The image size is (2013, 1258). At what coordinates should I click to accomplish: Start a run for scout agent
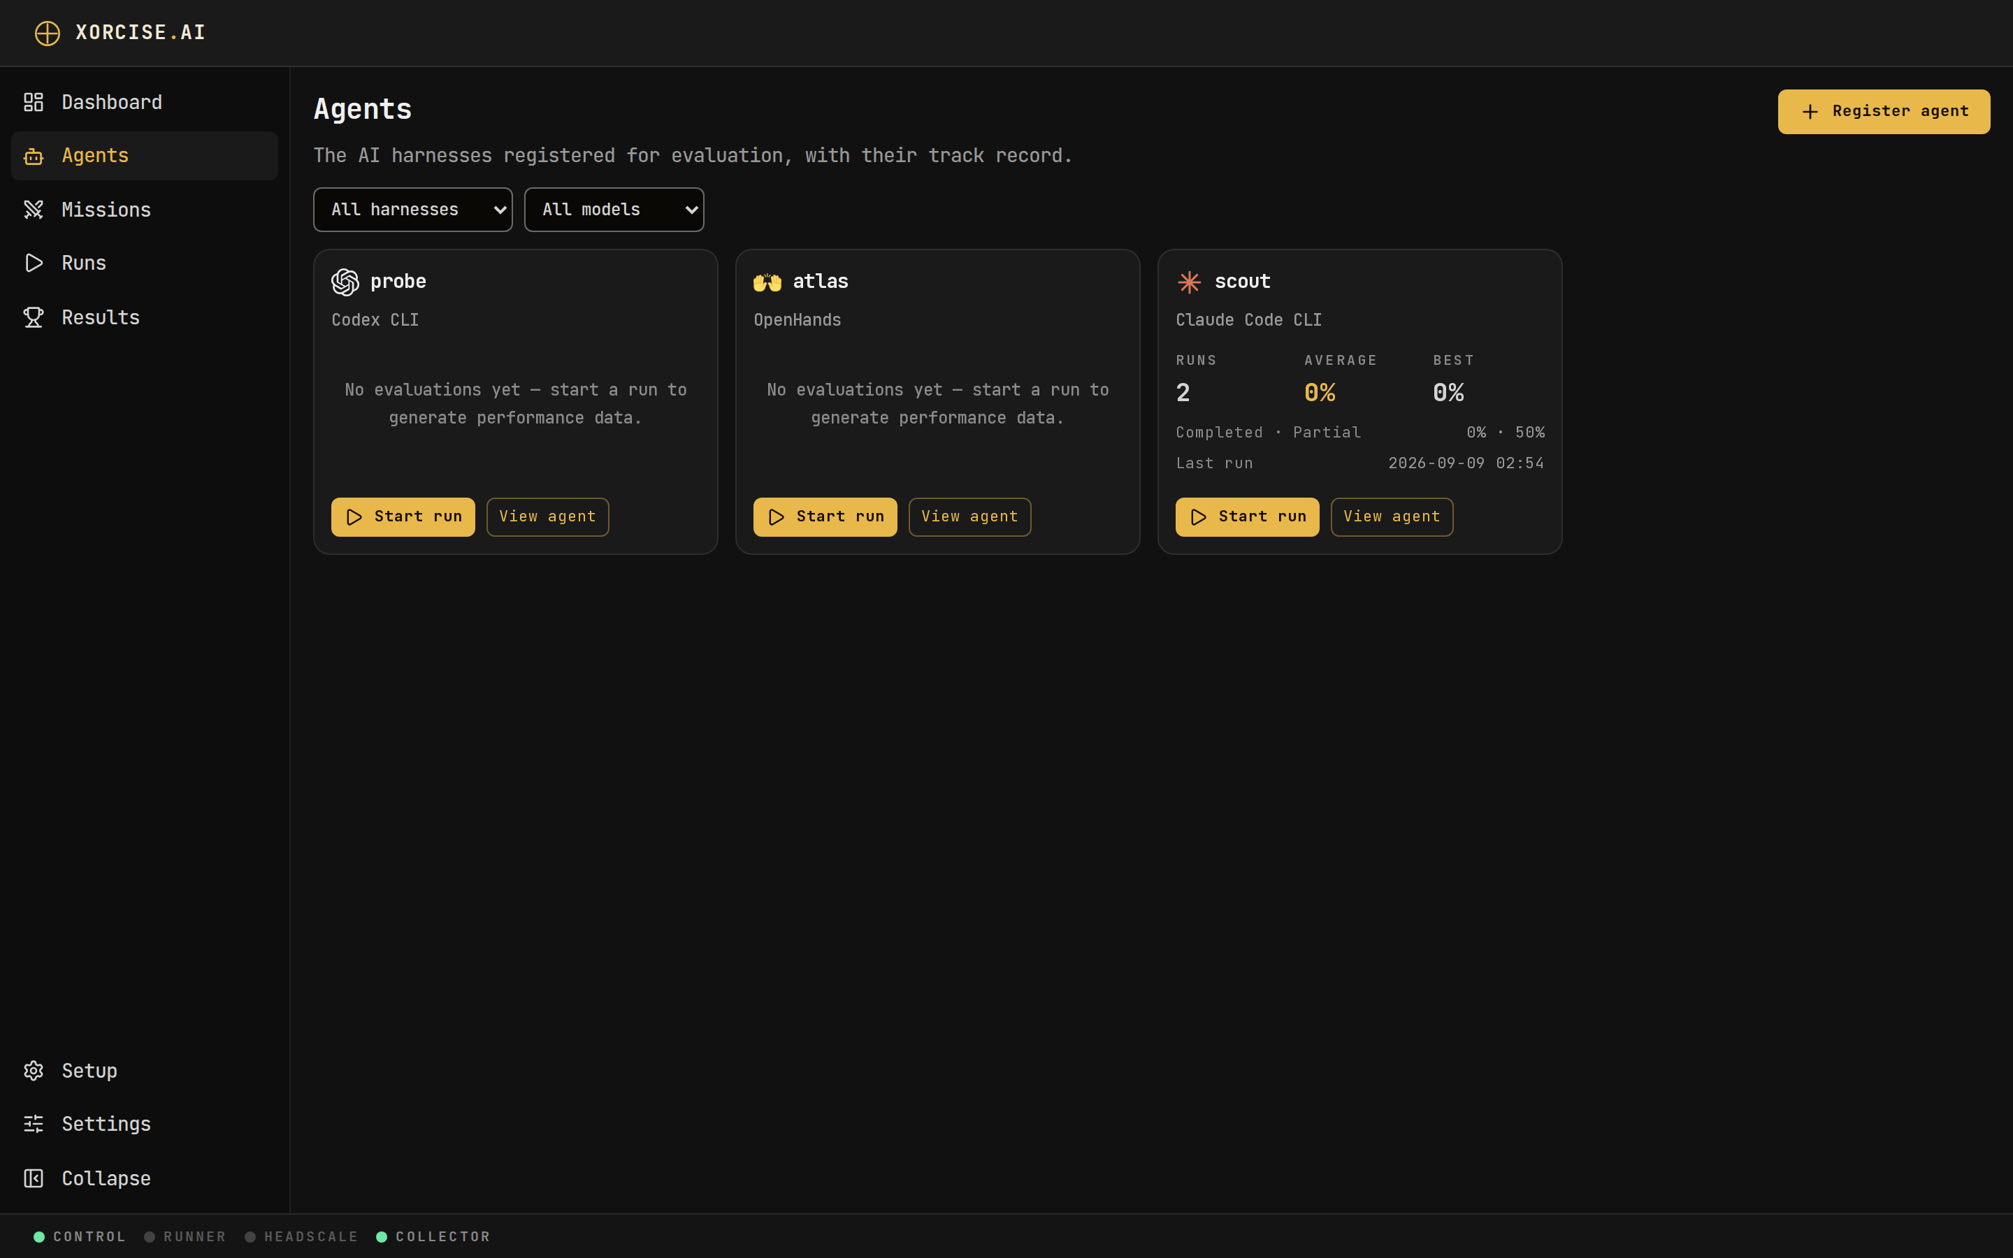point(1247,516)
